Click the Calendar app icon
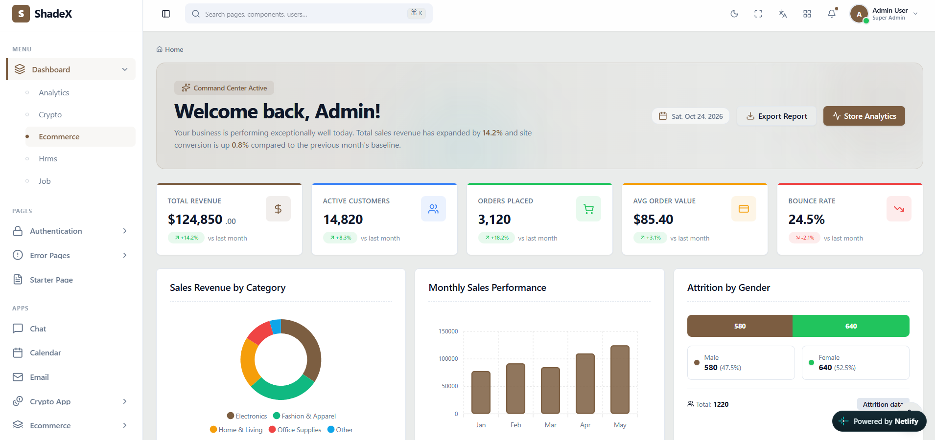This screenshot has height=440, width=935. [18, 352]
